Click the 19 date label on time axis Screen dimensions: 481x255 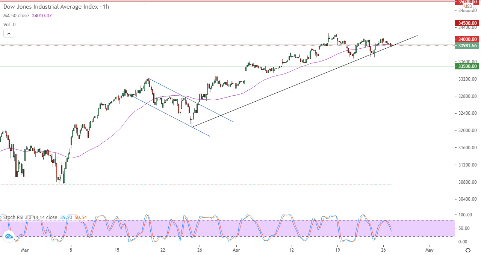point(337,250)
